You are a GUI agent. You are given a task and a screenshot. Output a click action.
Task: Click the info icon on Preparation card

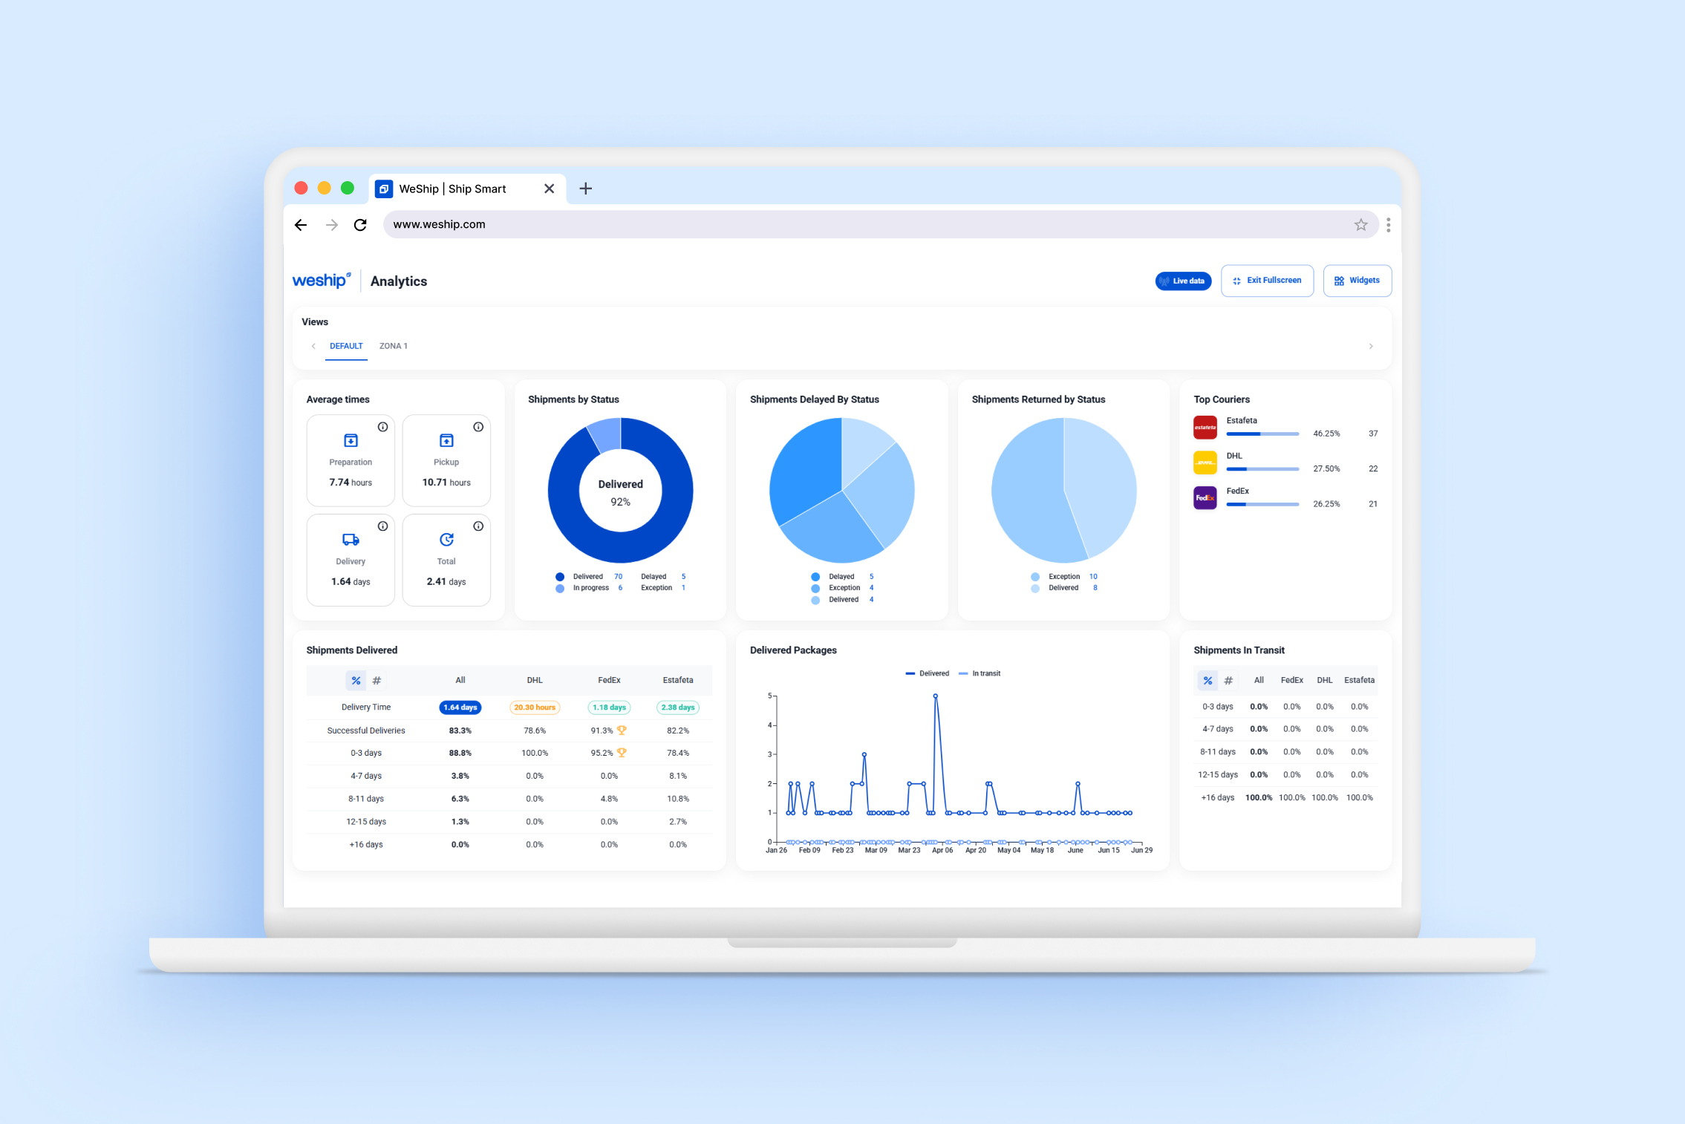(382, 427)
